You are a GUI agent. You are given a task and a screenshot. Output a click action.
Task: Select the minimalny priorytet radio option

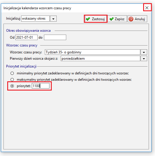coord(12,73)
